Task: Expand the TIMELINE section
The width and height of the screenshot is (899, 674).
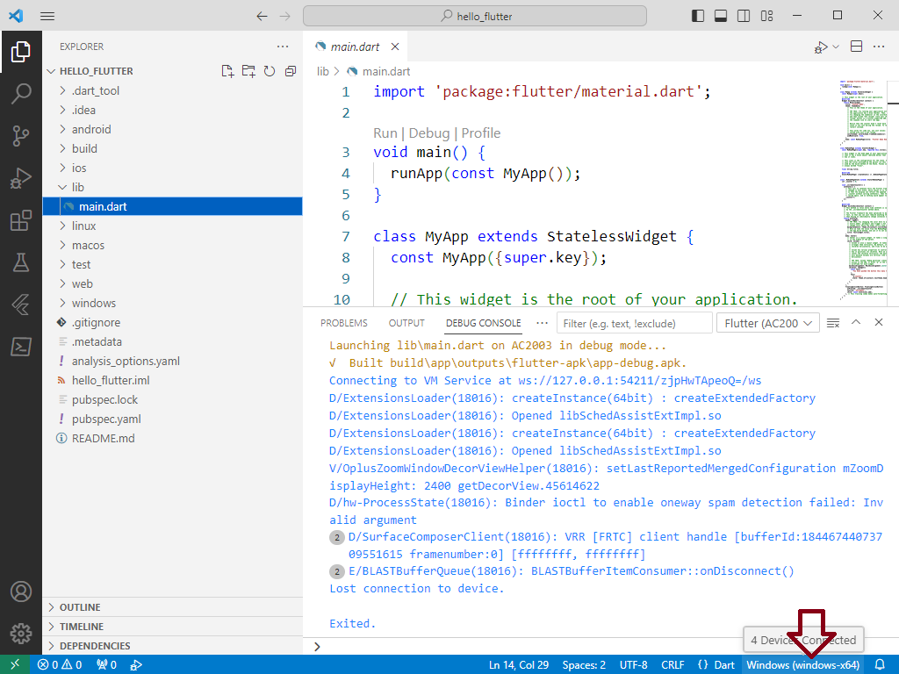Action: (173, 627)
